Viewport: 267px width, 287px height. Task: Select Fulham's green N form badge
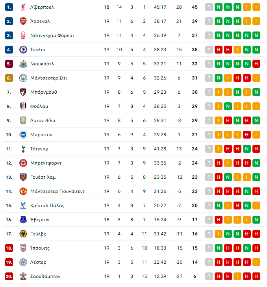click(228, 106)
